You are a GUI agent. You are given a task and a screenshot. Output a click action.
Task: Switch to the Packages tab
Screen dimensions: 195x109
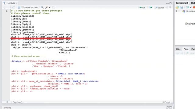click(x=193, y=49)
